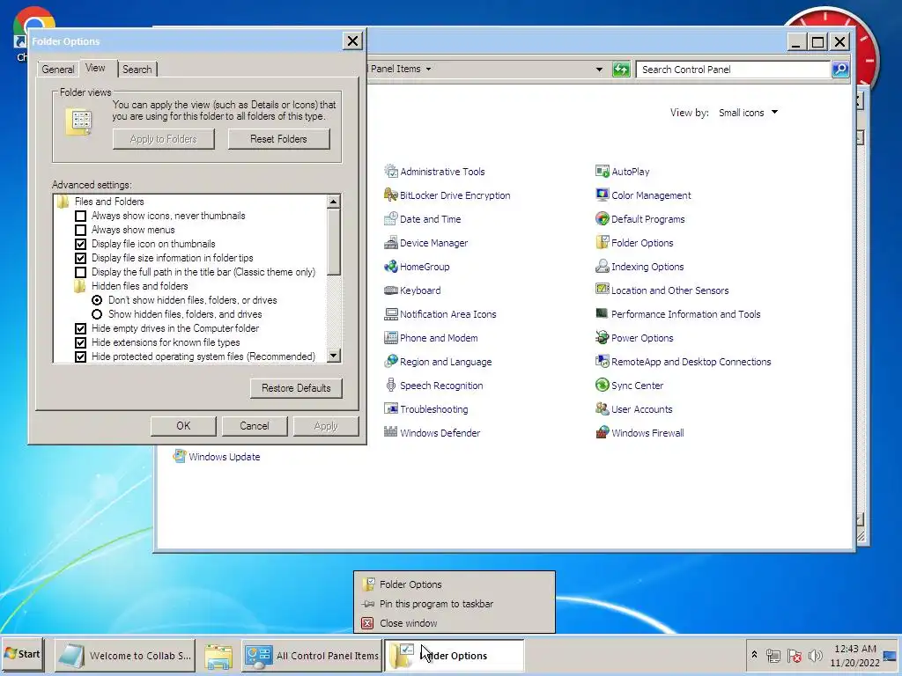Viewport: 902px width, 676px height.
Task: Open the address bar history dropdown arrow
Action: tap(599, 70)
